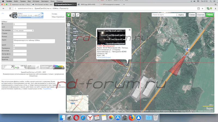Open the Подробнее cookie link
This screenshot has width=218, height=122.
tap(47, 89)
